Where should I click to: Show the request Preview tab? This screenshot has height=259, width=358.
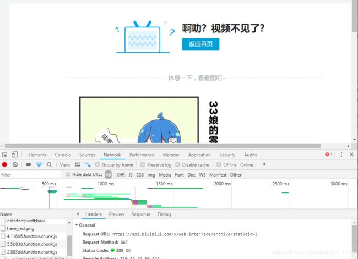point(116,214)
